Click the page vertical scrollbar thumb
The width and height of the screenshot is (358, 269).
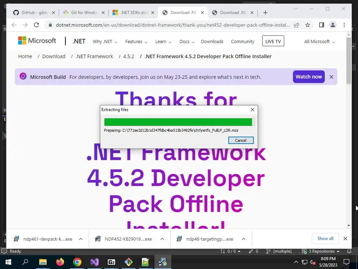click(x=349, y=61)
